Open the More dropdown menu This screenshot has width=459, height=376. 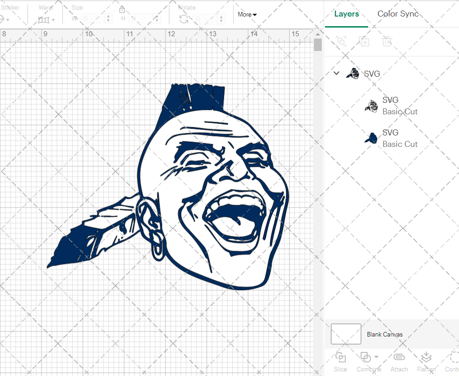(247, 15)
